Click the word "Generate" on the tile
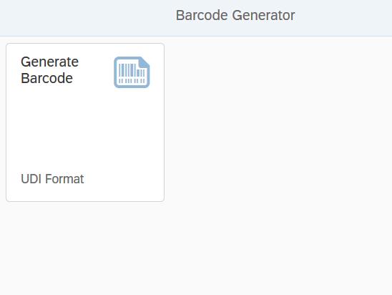 coord(50,62)
